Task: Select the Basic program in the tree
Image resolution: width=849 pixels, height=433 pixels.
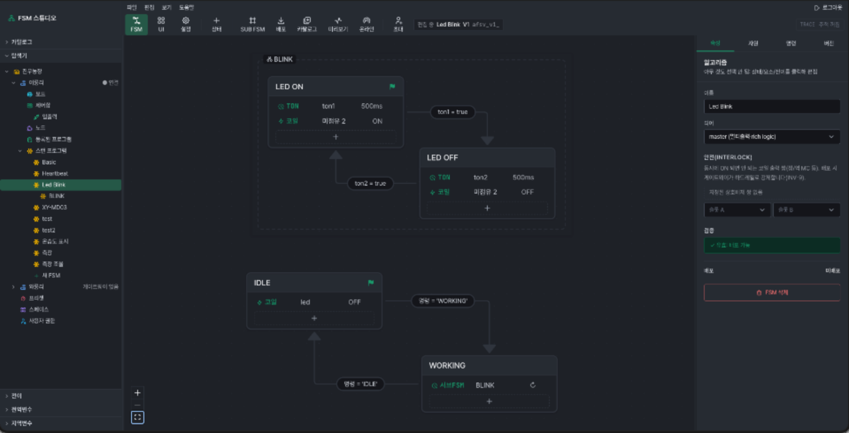Action: click(x=49, y=162)
